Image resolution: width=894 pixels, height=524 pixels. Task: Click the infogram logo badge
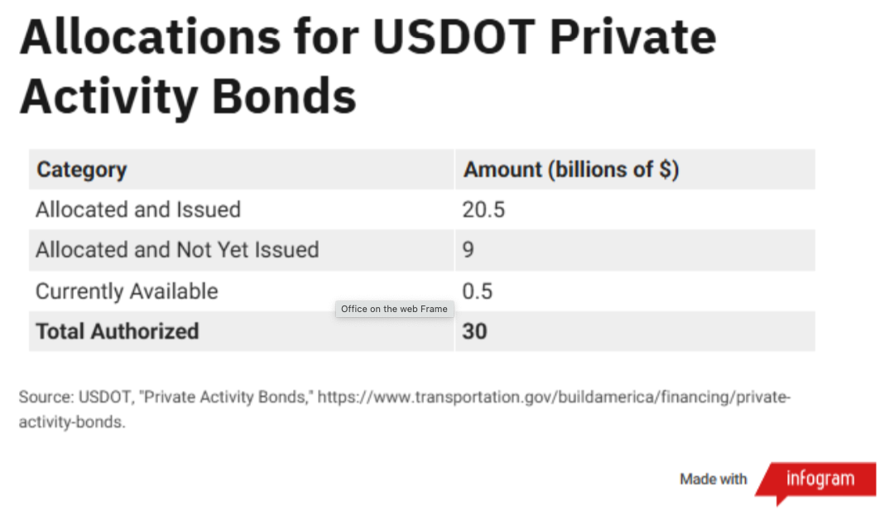pyautogui.click(x=819, y=479)
